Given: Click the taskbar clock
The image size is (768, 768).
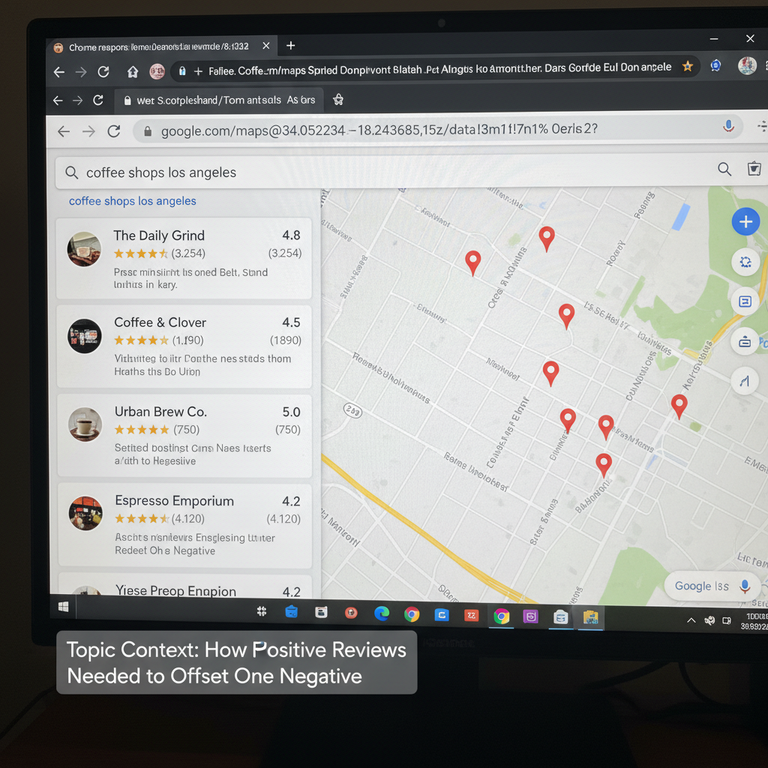Looking at the screenshot, I should click(755, 621).
